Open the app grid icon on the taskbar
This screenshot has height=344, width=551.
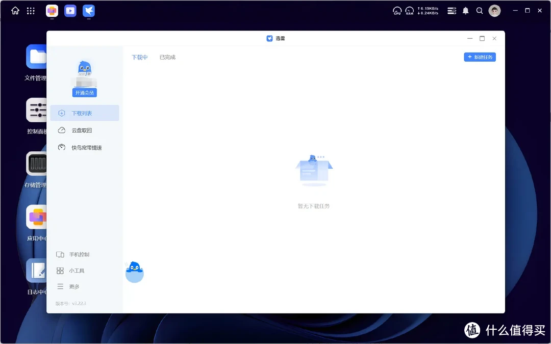coord(31,10)
